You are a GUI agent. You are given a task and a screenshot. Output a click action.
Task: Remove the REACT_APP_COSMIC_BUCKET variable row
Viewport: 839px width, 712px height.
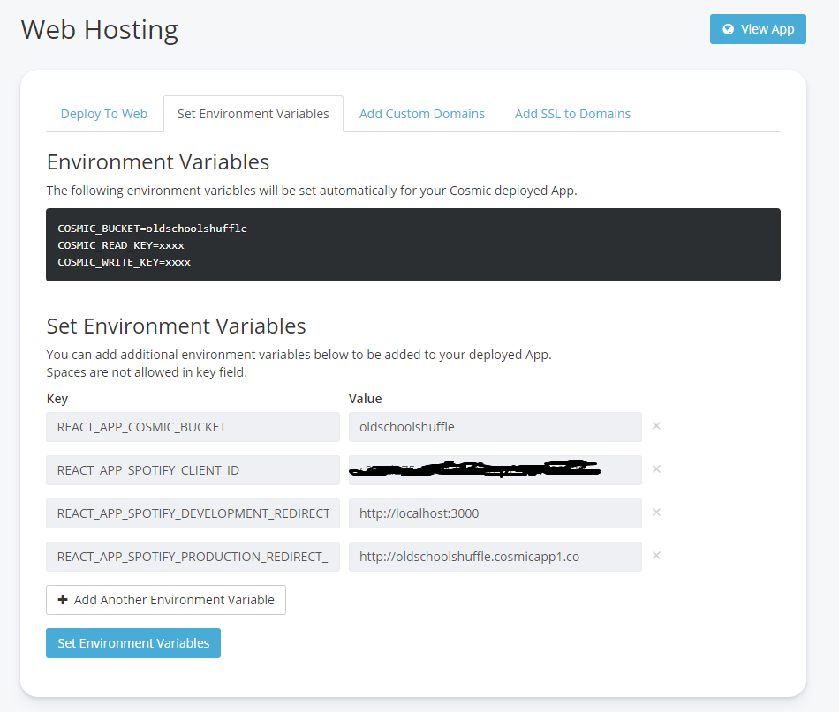(656, 426)
